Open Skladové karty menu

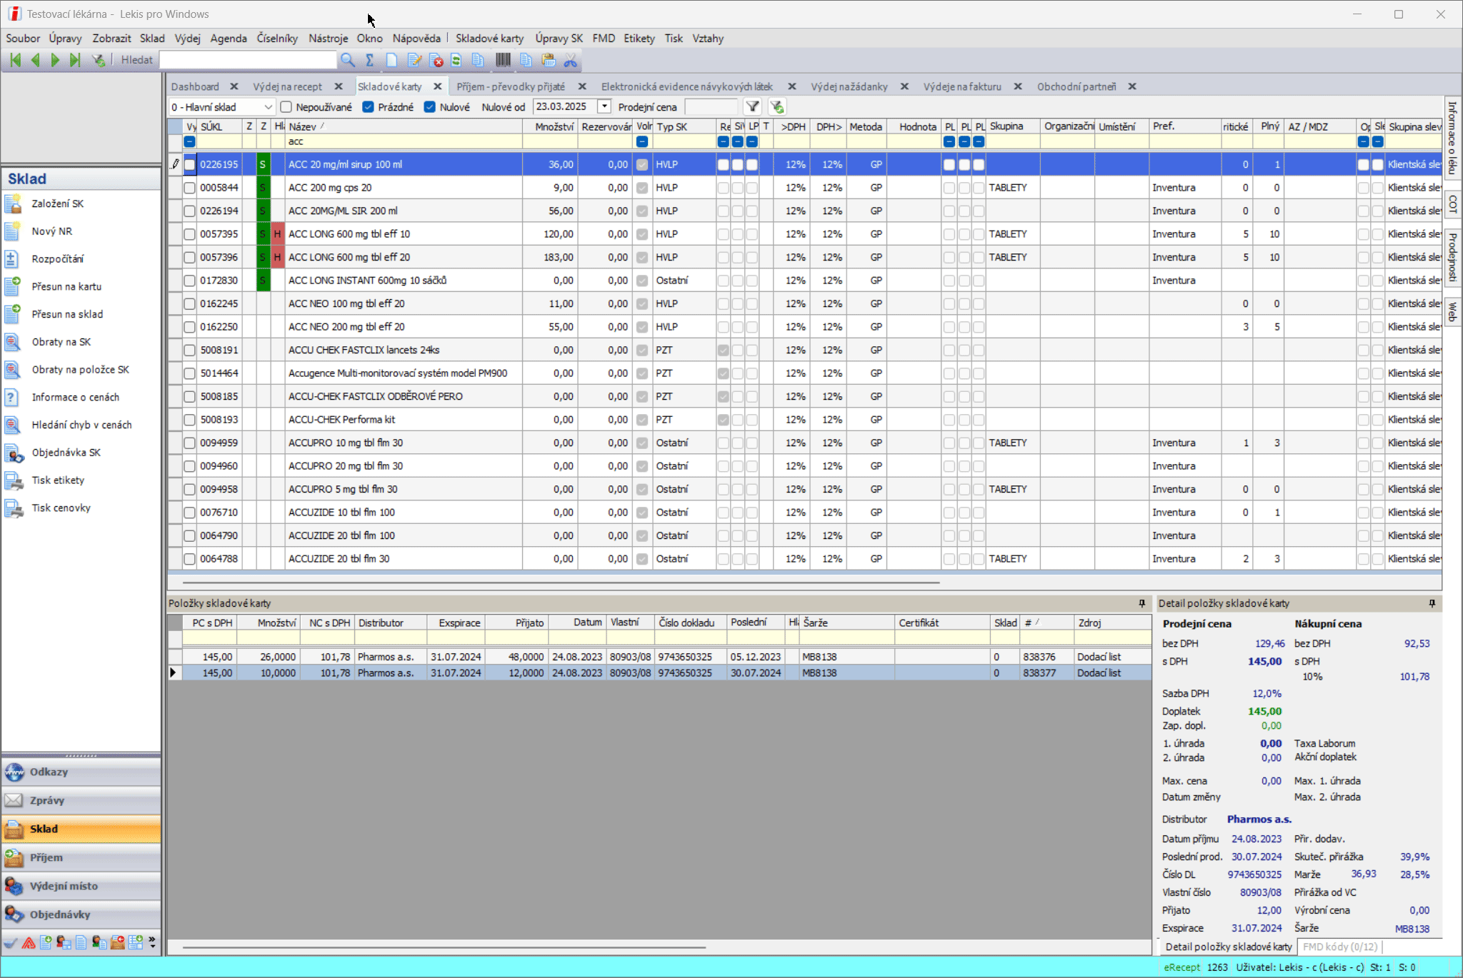[489, 39]
